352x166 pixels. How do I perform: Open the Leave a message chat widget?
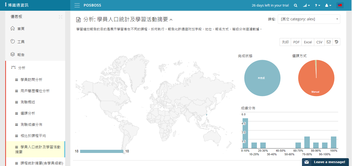tap(325, 162)
